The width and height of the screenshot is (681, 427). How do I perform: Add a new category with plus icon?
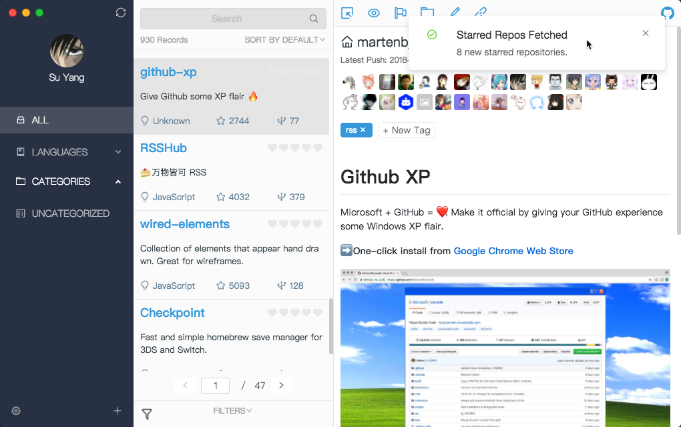click(x=118, y=411)
